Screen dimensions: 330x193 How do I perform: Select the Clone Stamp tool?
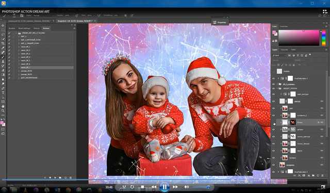pyautogui.click(x=3, y=61)
